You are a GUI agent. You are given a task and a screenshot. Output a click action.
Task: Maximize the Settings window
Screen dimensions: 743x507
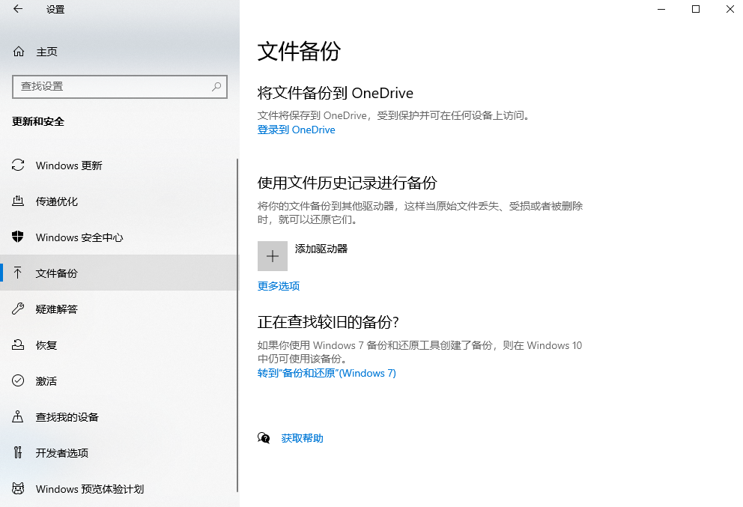[696, 9]
